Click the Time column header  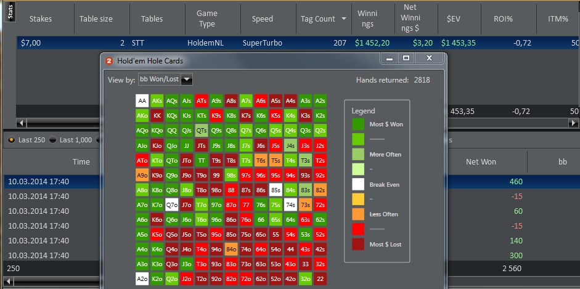coord(81,161)
